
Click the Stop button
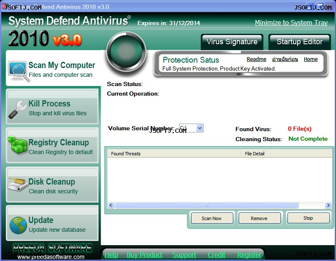308,218
